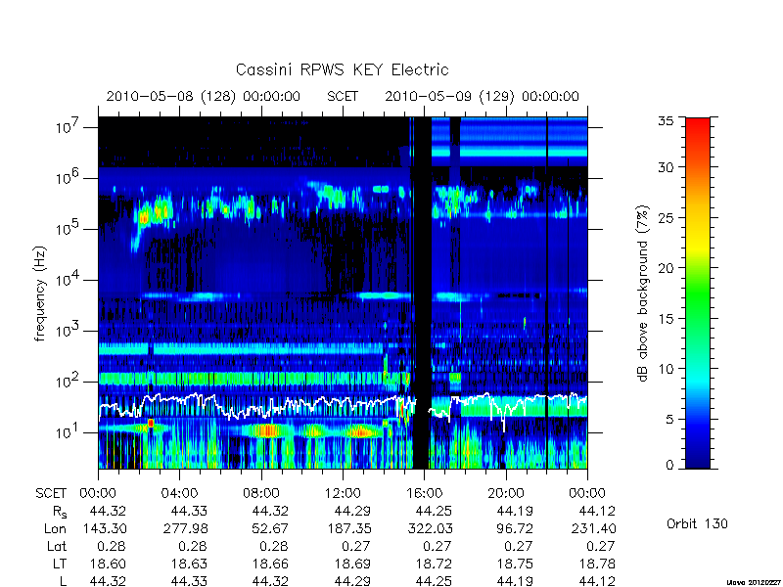
Task: Click the 12:00 time axis label
Action: tap(343, 493)
